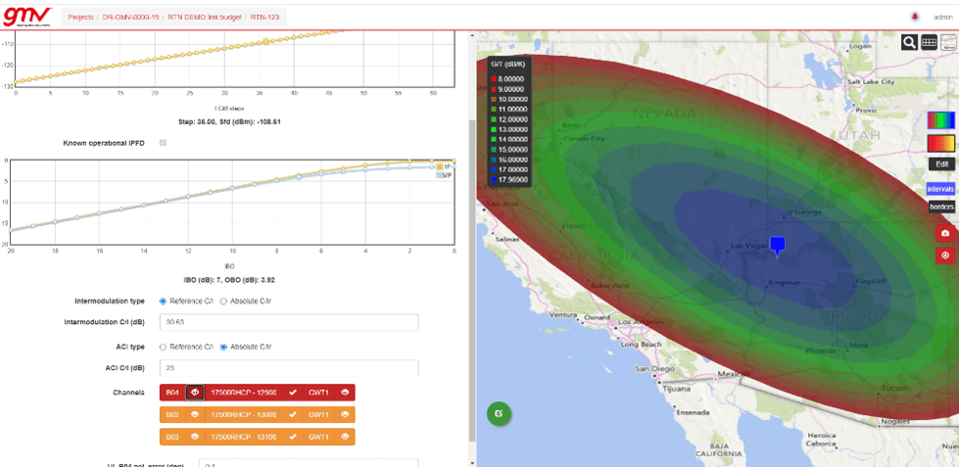This screenshot has height=467, width=959.
Task: Toggle the eye icon after GWT1 in B02 row
Action: pyautogui.click(x=346, y=414)
